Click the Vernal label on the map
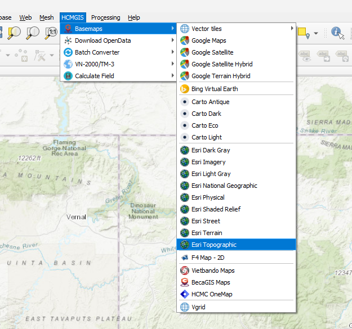352x329 pixels. (76, 217)
